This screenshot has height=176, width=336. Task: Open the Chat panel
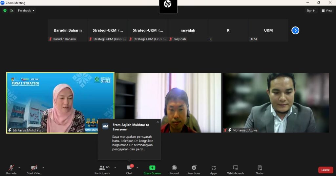129,169
